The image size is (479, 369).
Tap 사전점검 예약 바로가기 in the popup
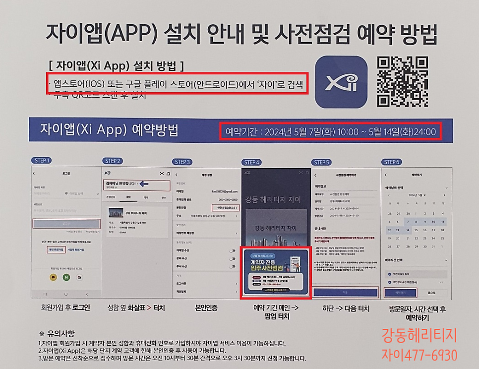(x=276, y=290)
